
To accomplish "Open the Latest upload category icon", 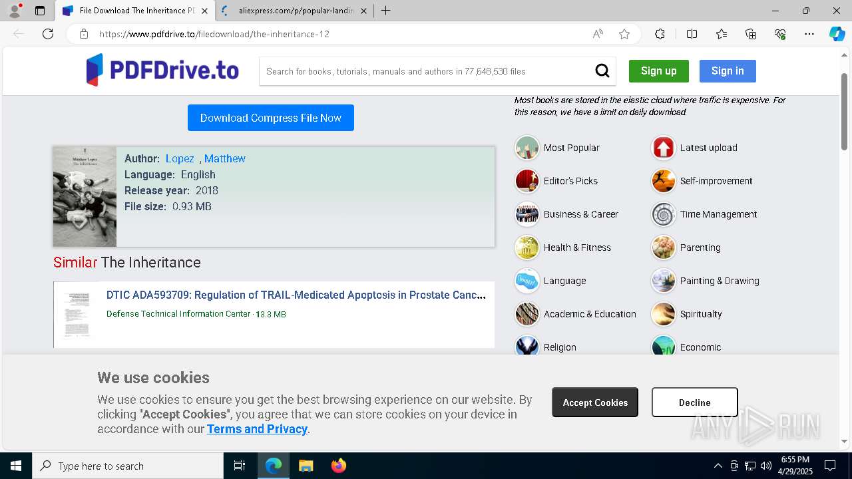I will (663, 148).
